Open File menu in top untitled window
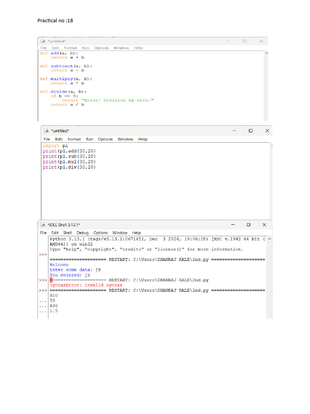Screen dimensions: 310x414 [44, 48]
